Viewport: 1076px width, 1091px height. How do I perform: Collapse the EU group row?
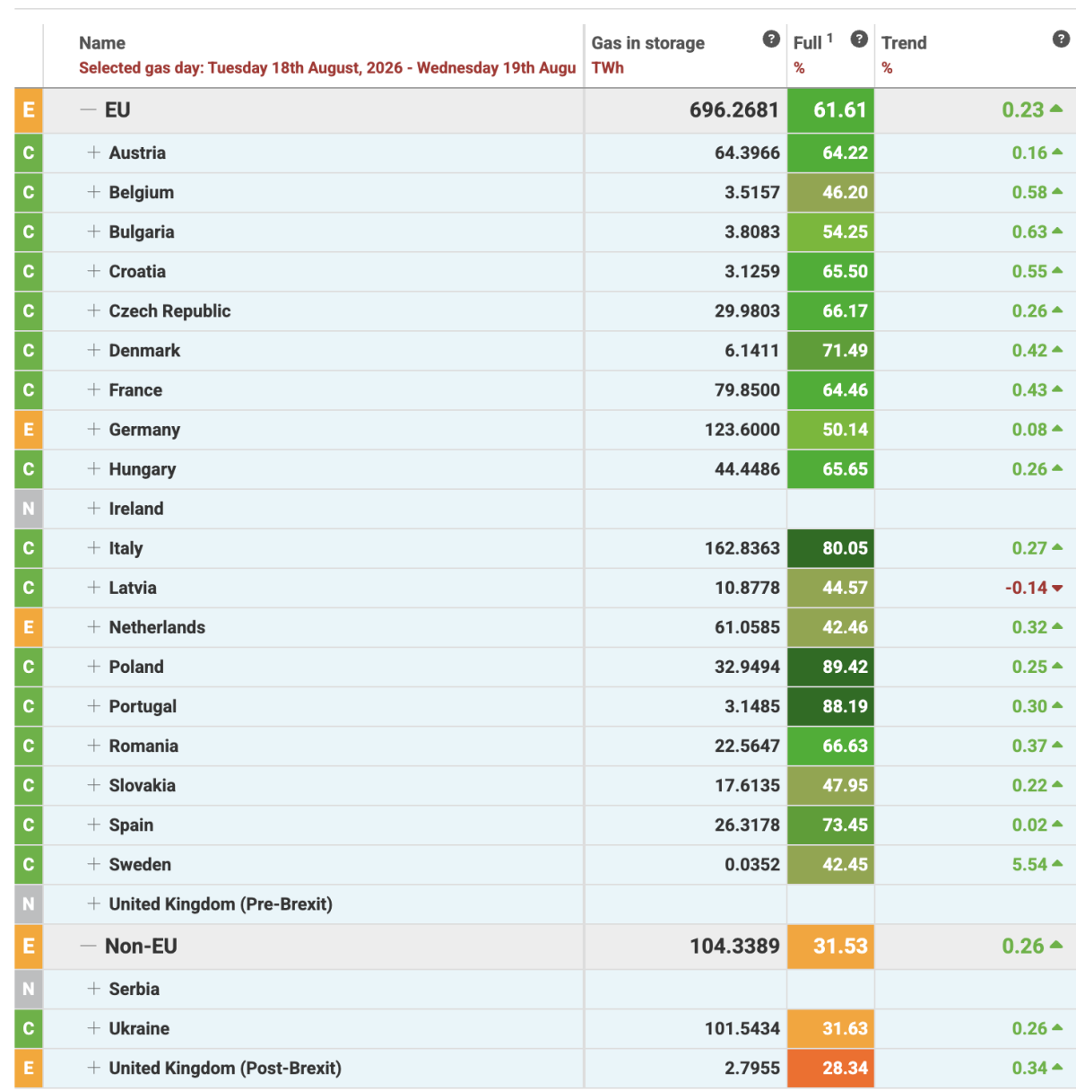[88, 110]
